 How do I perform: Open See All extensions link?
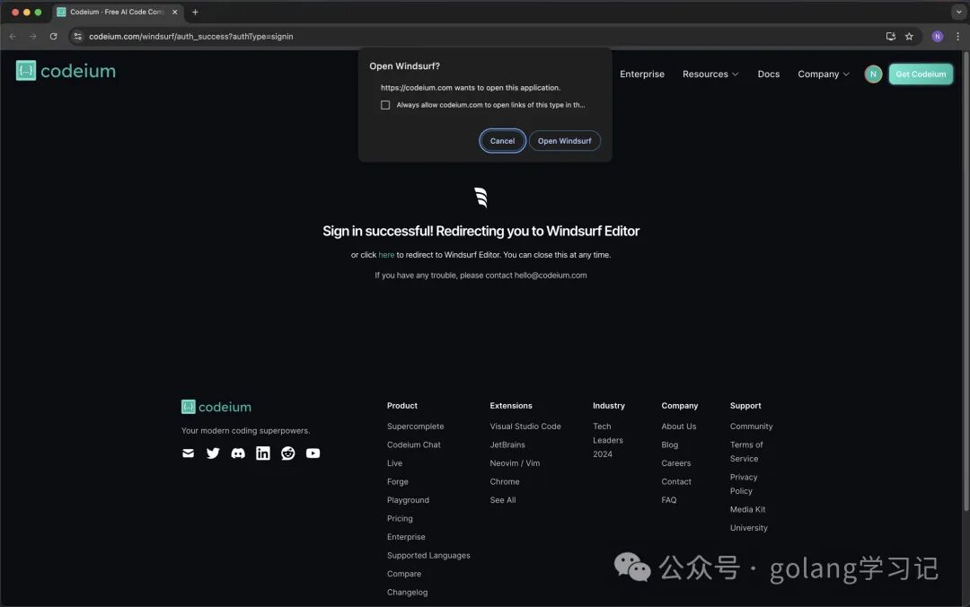point(502,500)
